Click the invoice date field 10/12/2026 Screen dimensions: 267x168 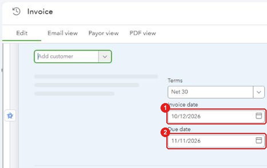[x=216, y=116]
